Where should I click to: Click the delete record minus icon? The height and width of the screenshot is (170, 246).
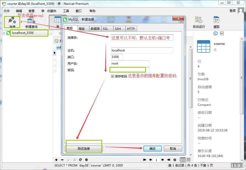point(62,160)
